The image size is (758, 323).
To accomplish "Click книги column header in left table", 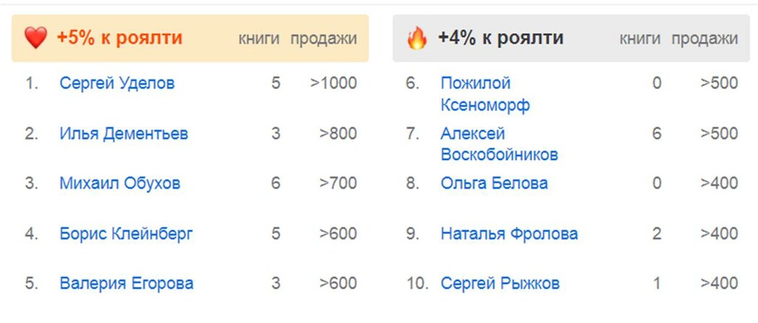I will (259, 39).
